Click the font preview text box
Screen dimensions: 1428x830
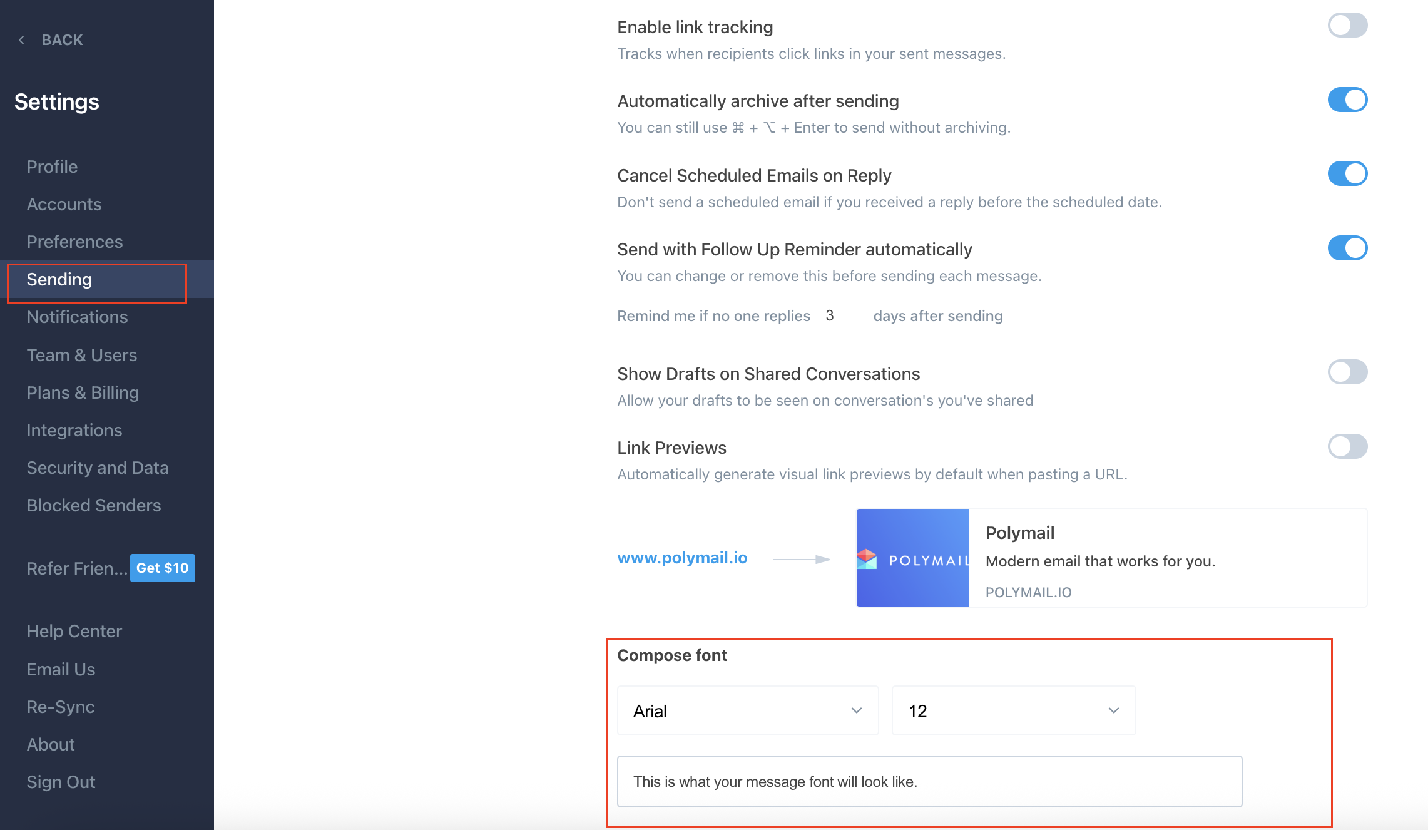click(929, 781)
